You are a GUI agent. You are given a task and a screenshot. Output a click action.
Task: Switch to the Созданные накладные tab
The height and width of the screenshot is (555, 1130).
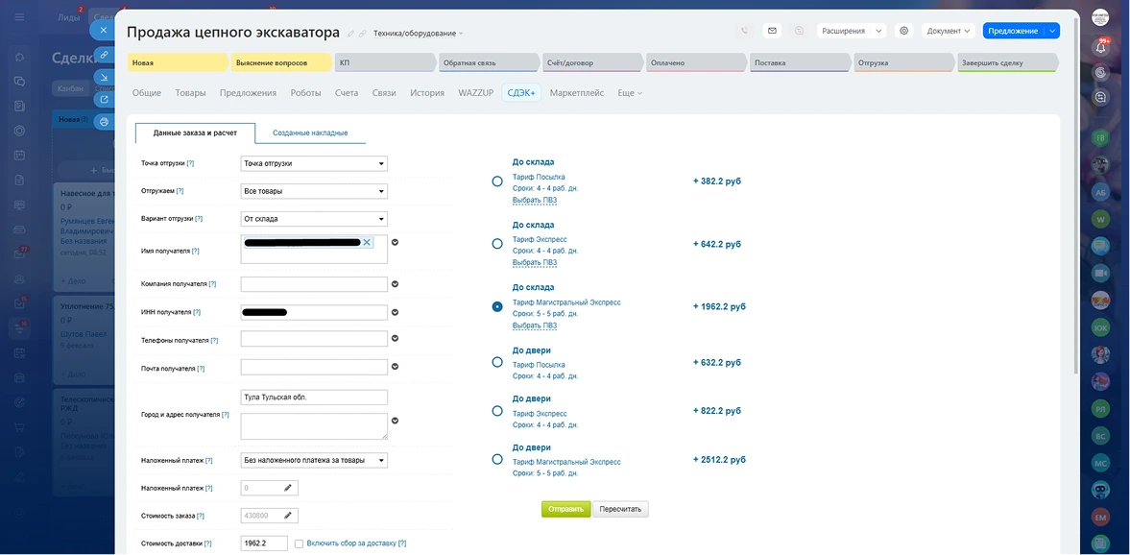point(310,133)
